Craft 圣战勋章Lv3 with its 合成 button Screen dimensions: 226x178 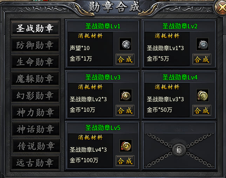pos(125,110)
